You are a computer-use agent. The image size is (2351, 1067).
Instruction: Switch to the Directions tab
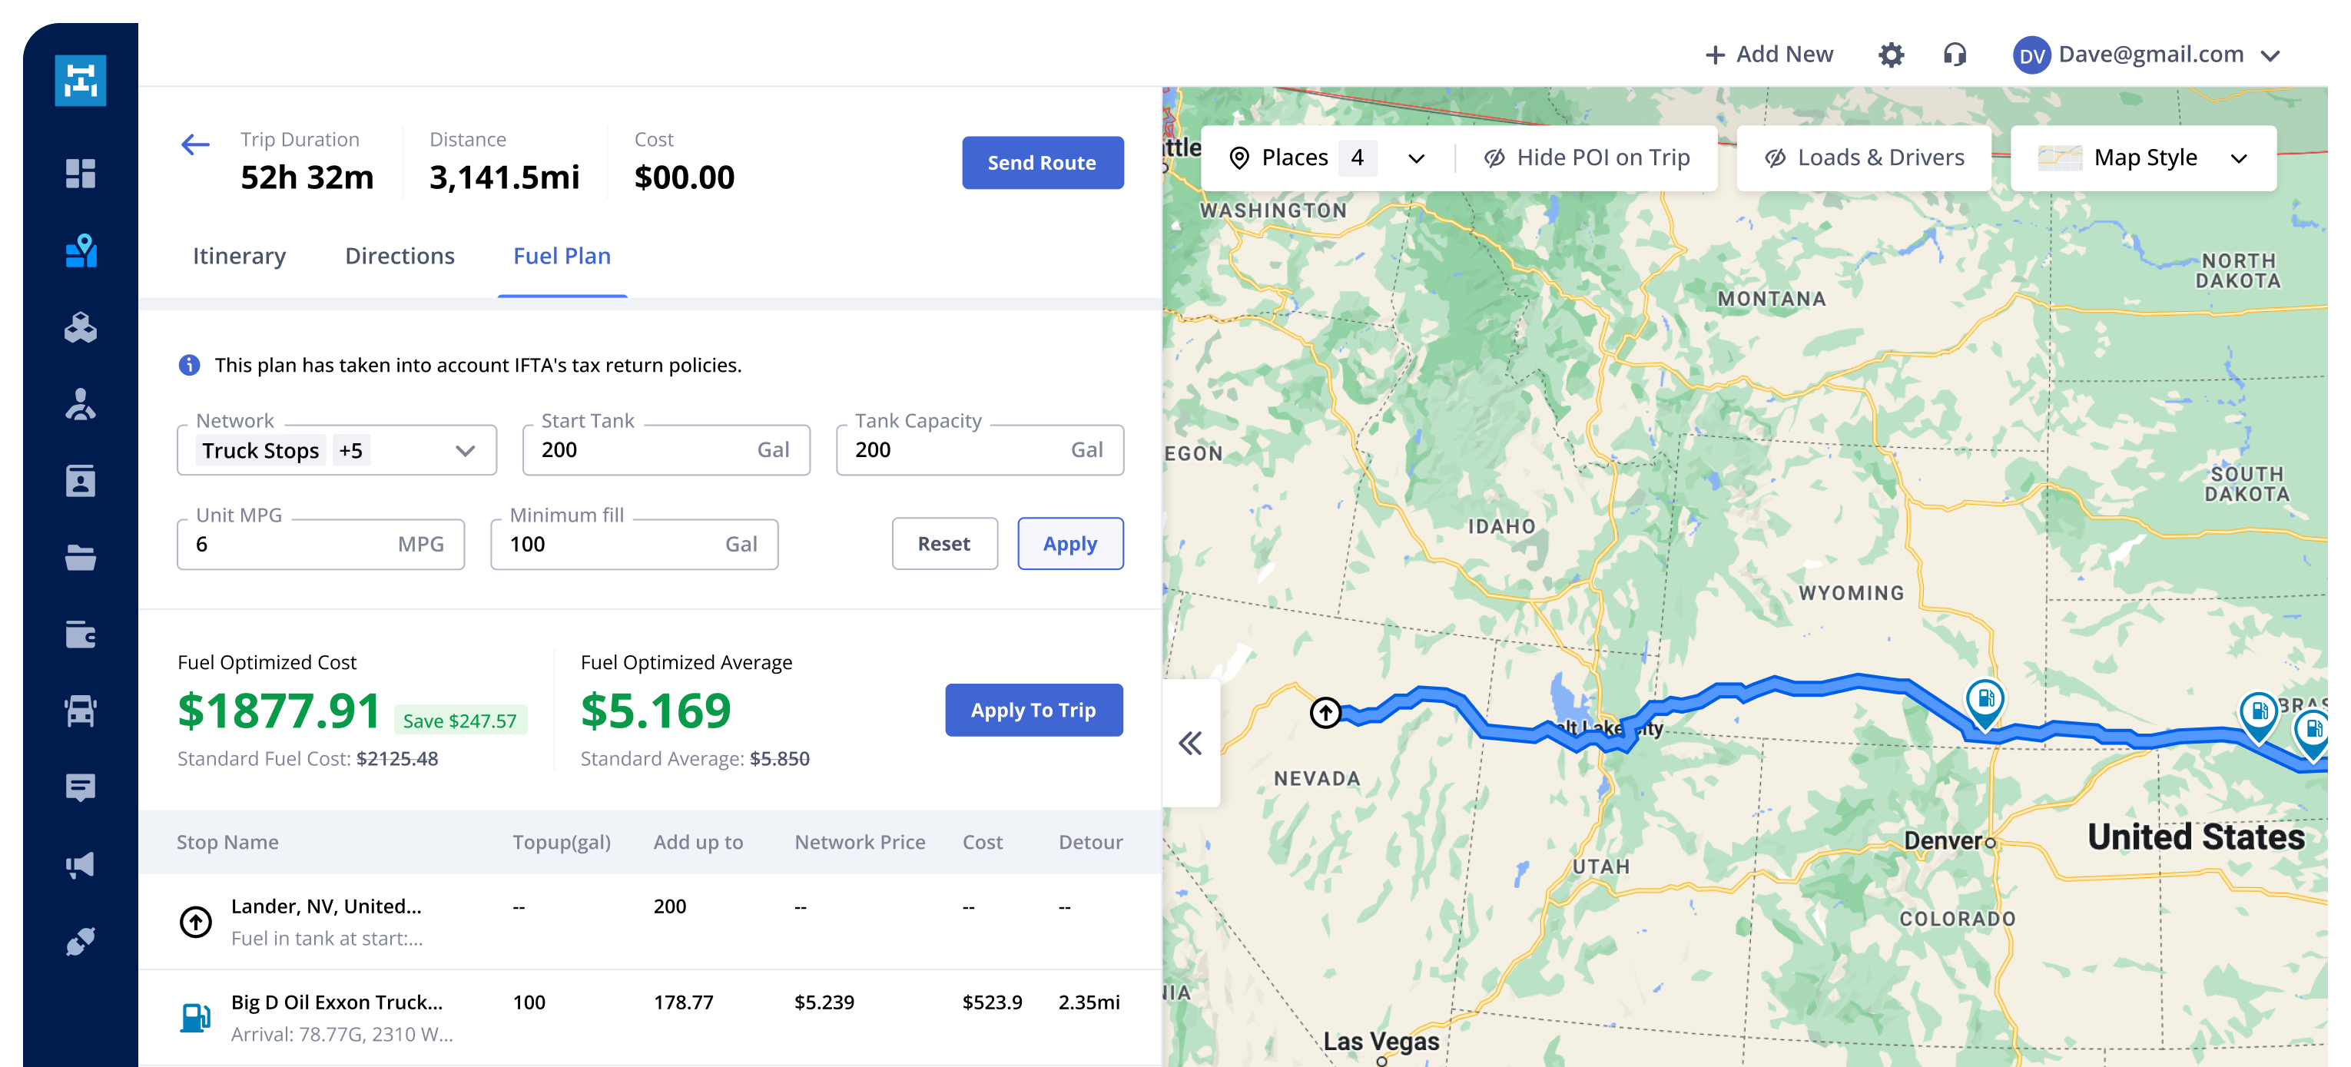click(400, 257)
